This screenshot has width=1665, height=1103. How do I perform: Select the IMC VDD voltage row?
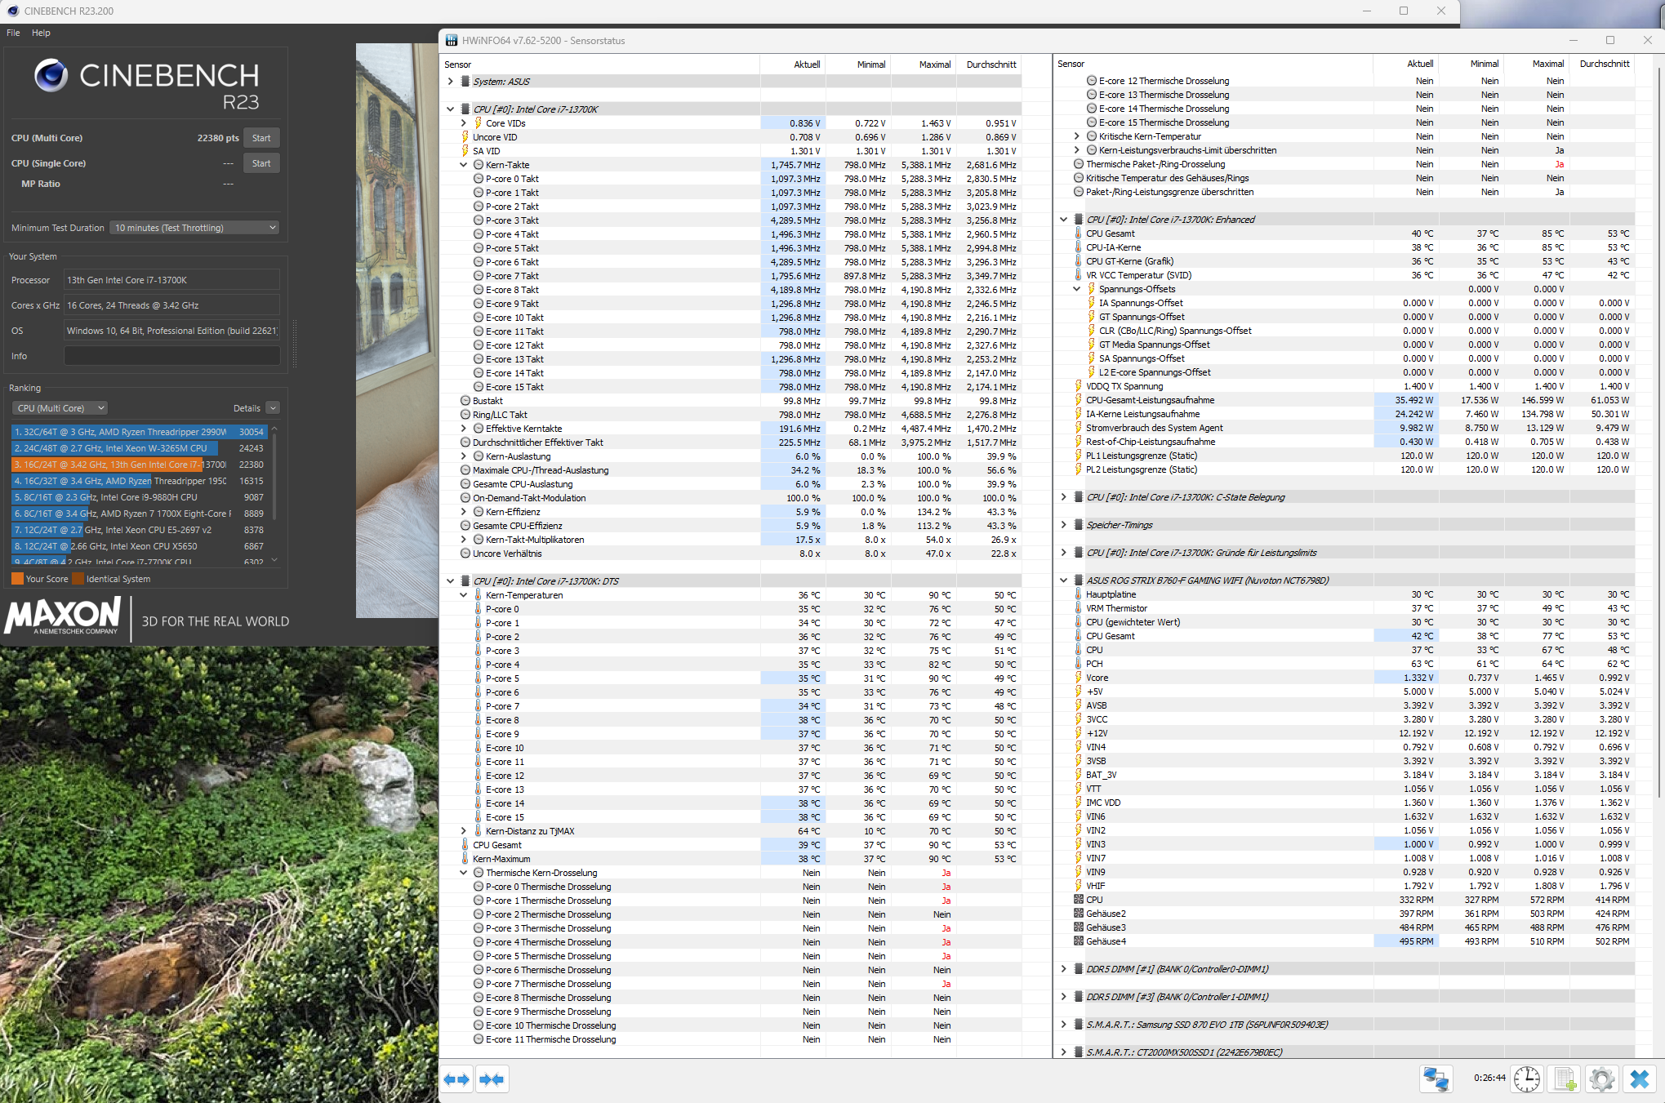coord(1344,803)
